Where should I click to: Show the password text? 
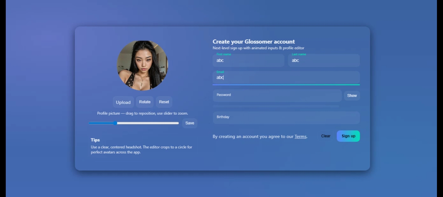tap(352, 95)
